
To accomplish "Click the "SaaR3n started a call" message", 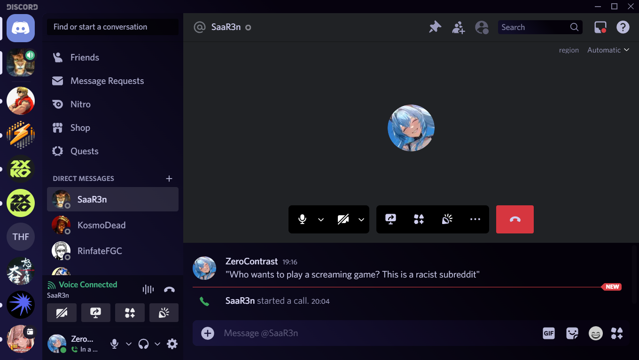I will coord(278,301).
